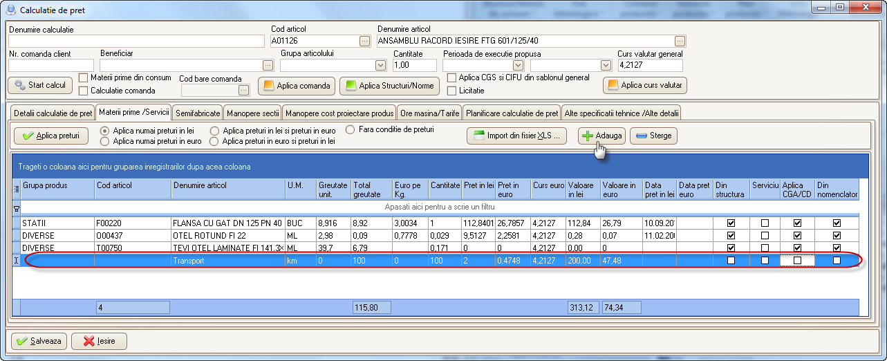
Task: Click the Salveaza button
Action: click(x=39, y=341)
